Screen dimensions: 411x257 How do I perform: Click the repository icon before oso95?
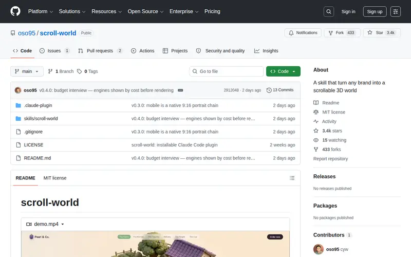(x=13, y=33)
